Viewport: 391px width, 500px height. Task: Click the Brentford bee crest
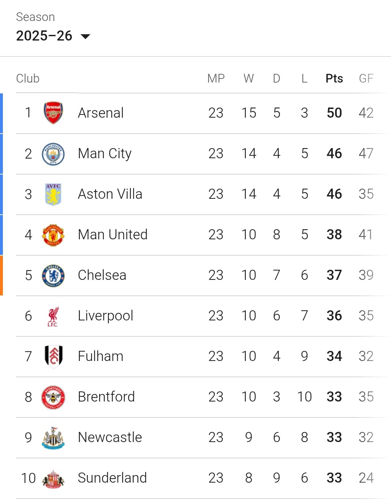[53, 397]
